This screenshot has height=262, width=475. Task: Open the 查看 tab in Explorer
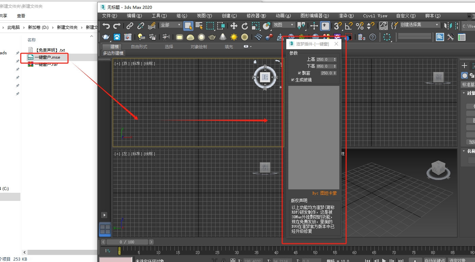tap(21, 16)
